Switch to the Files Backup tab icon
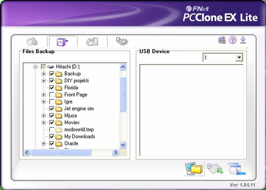This screenshot has height=190, width=266. tap(62, 42)
